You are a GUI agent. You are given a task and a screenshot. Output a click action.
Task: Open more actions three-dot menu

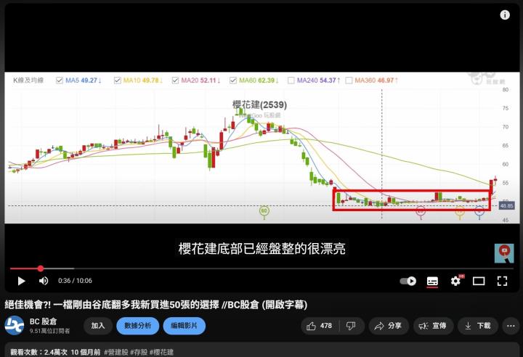(511, 326)
